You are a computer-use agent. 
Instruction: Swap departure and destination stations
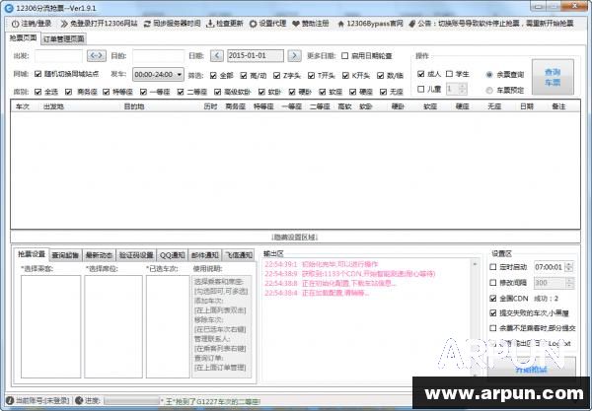click(x=97, y=56)
